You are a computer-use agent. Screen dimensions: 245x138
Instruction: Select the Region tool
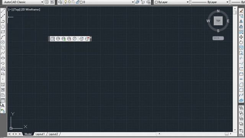click(3, 95)
